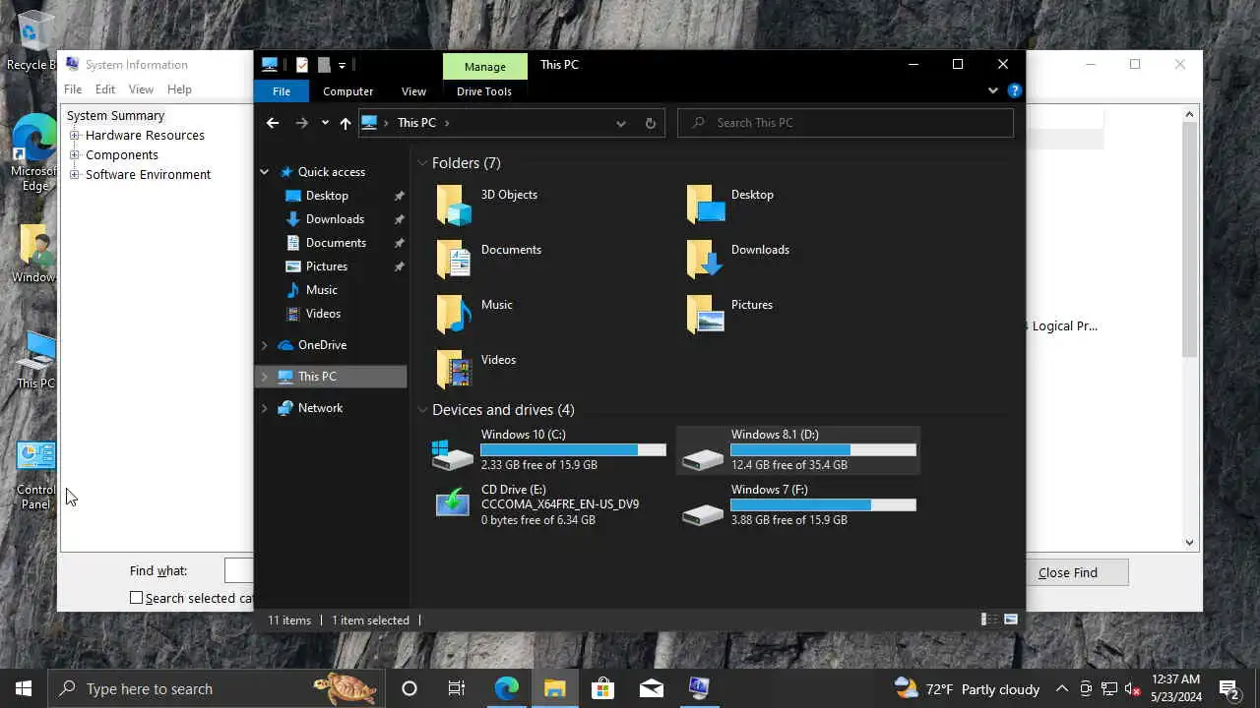Click the Search This PC field
The height and width of the screenshot is (708, 1260).
coord(846,123)
